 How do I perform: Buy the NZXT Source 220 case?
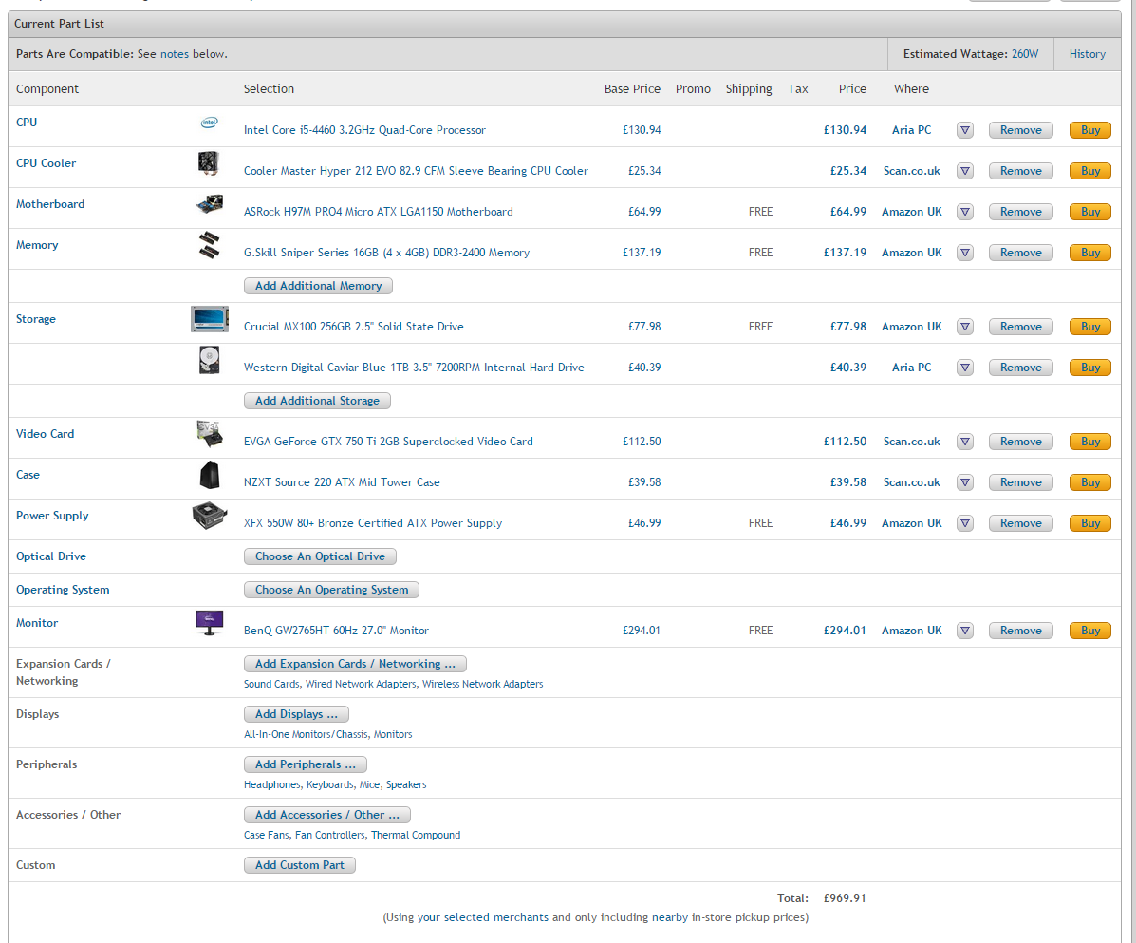click(x=1090, y=482)
